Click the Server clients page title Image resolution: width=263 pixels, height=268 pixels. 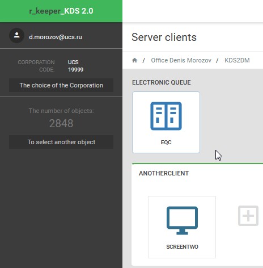click(164, 37)
